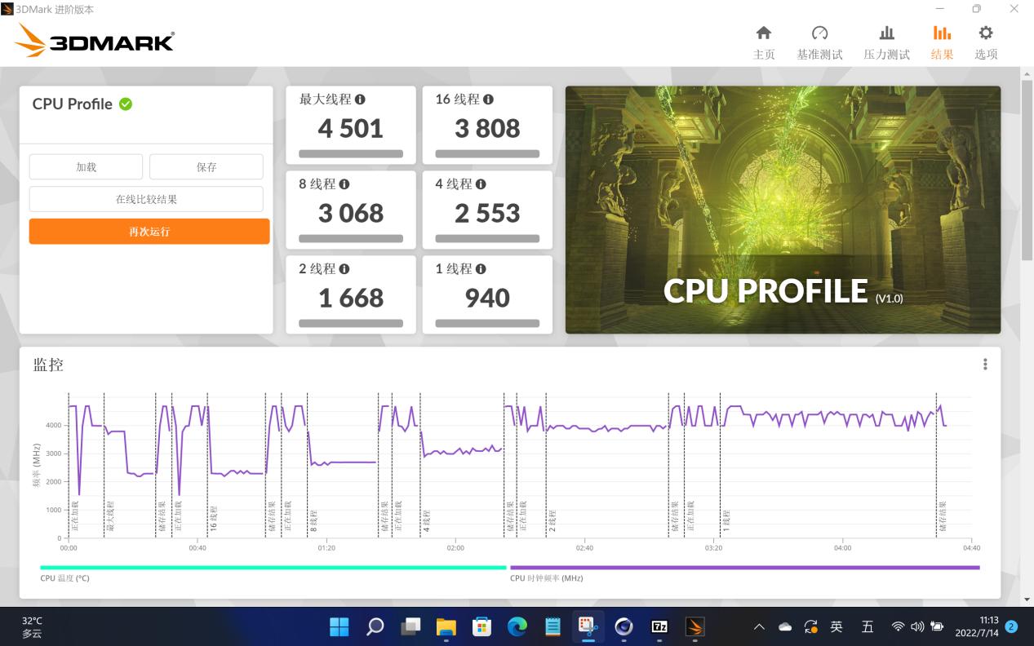Click the Wi-Fi network tray icon
Screen dimensions: 1034x646
(898, 626)
